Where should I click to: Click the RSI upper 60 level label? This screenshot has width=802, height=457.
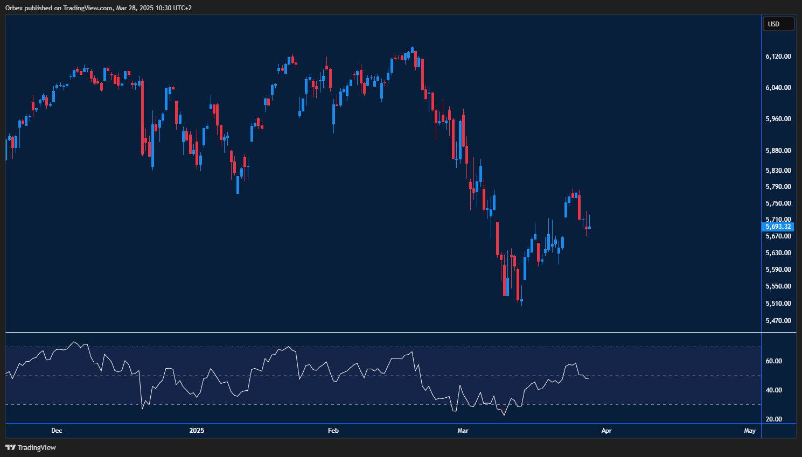point(773,361)
